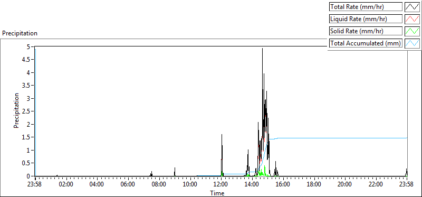Viewport: 422px width, 197px height.
Task: Click the Precipitation chart caption label
Action: tap(20, 33)
